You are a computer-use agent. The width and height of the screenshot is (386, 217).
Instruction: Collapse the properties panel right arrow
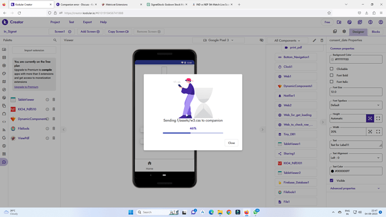click(323, 122)
